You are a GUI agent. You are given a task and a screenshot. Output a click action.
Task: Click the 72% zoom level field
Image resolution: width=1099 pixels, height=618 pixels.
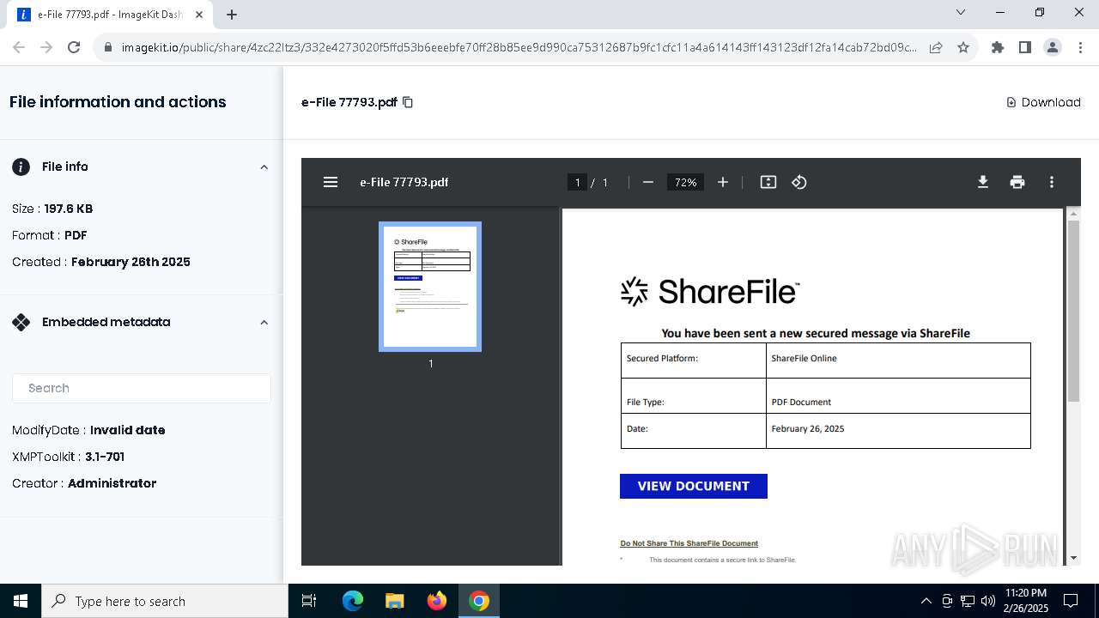point(685,182)
